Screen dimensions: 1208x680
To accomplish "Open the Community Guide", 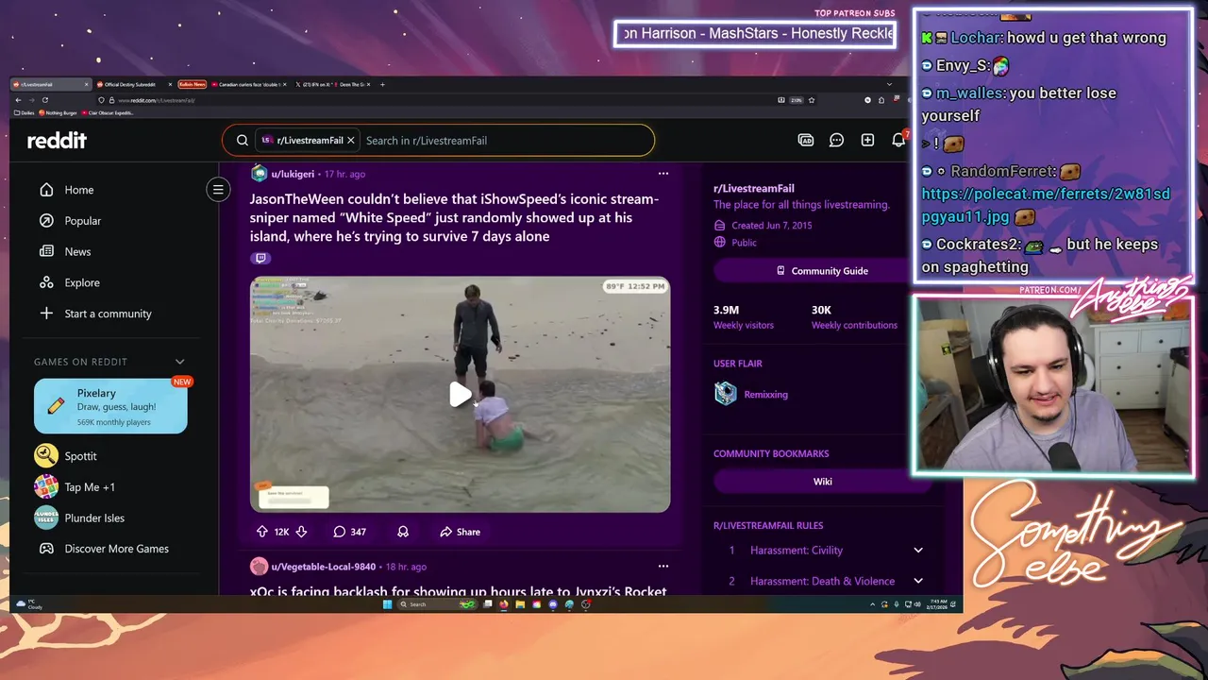I will [x=821, y=271].
